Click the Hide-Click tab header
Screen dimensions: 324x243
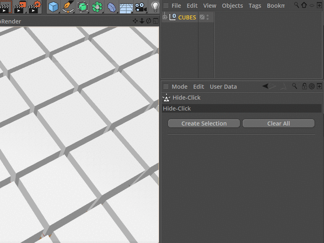click(x=241, y=109)
